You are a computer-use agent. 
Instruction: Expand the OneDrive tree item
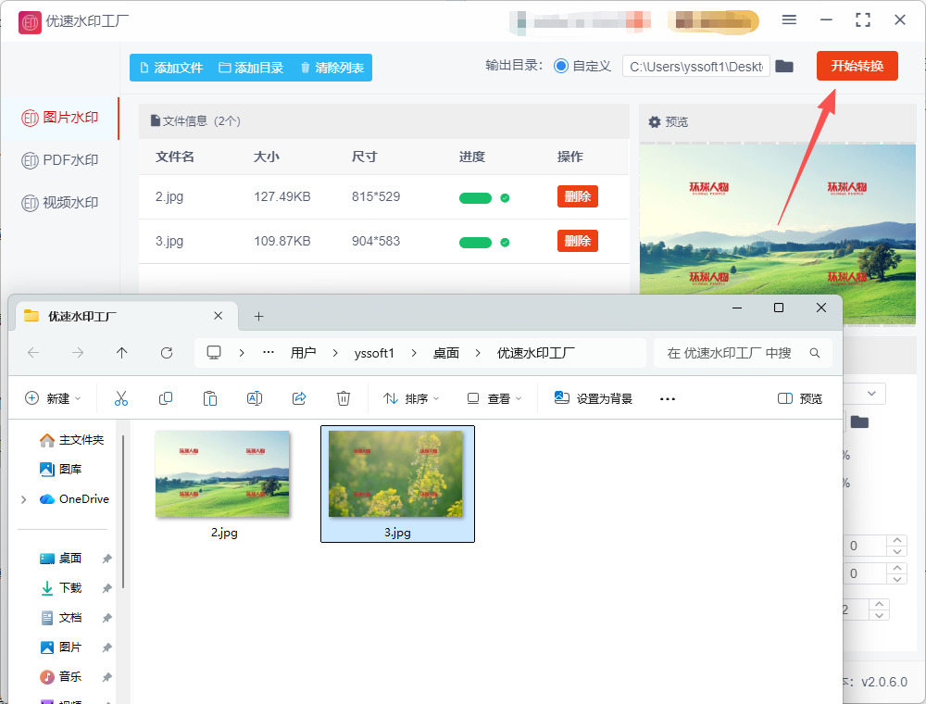click(x=23, y=499)
